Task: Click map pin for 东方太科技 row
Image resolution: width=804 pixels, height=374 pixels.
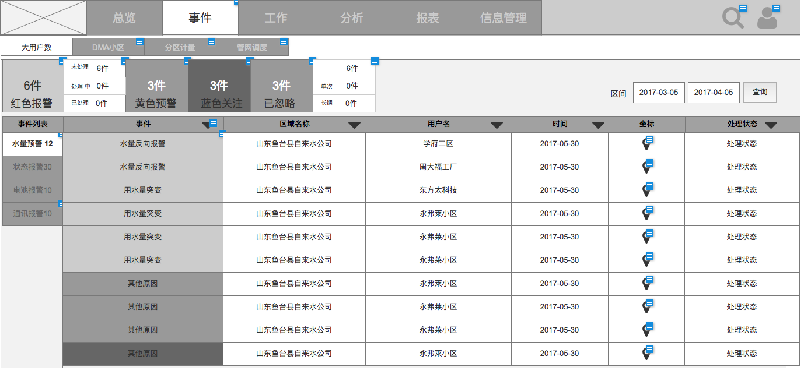Action: click(646, 190)
